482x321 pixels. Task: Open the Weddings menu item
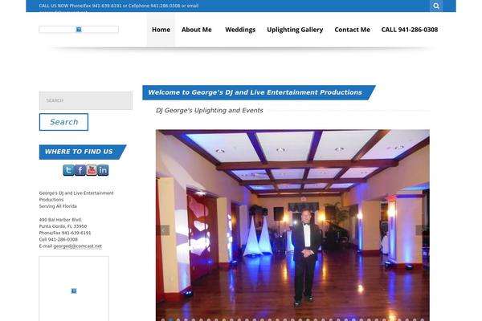click(x=240, y=30)
